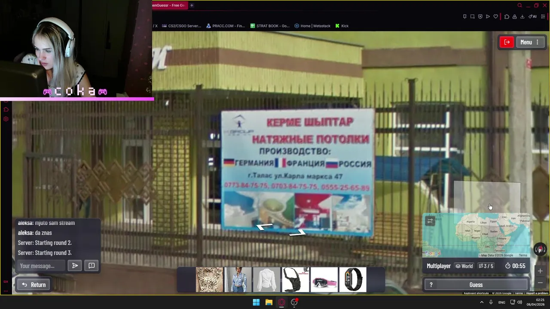Viewport: 550px width, 309px height.
Task: Open the game Menu dropdown
Action: pyautogui.click(x=530, y=42)
